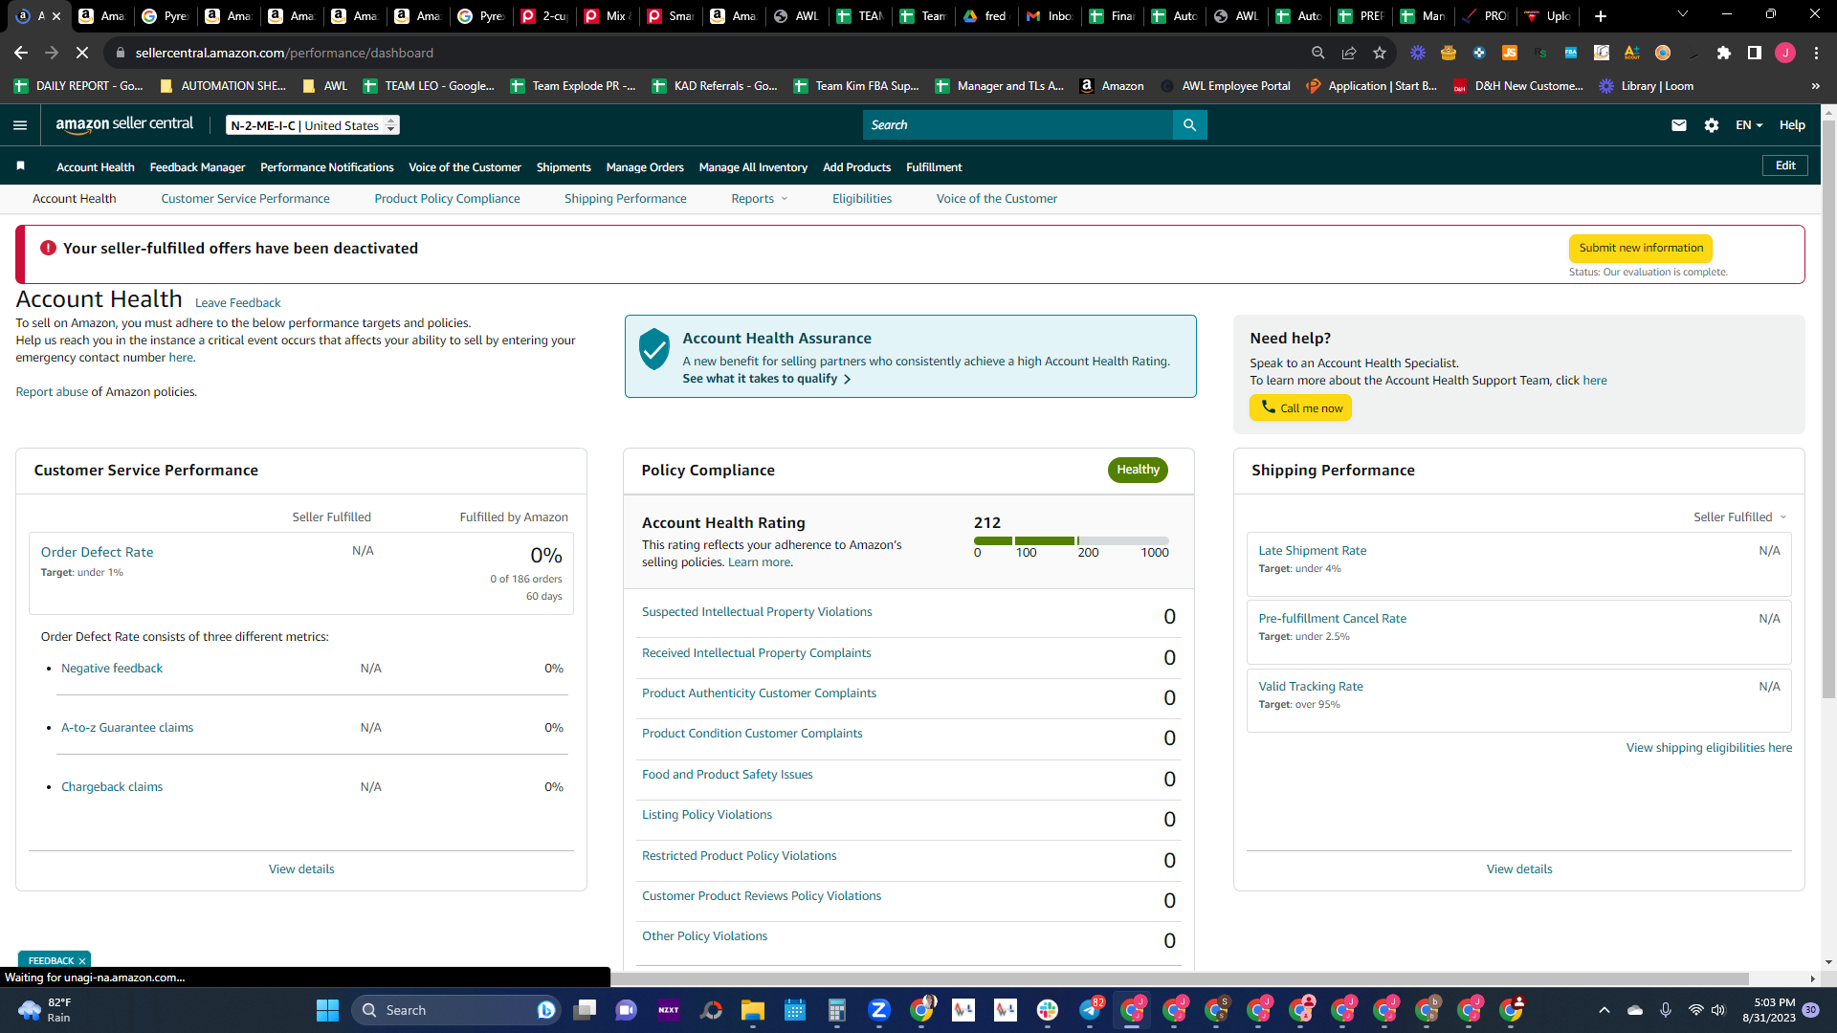This screenshot has width=1837, height=1033.
Task: Click the Account Health Assurance shield icon
Action: 654,349
